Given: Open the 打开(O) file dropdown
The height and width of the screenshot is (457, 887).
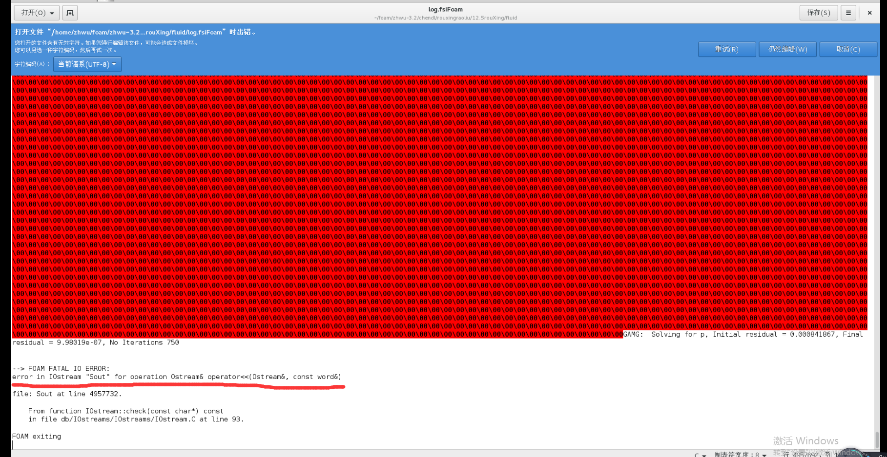Looking at the screenshot, I should point(37,13).
